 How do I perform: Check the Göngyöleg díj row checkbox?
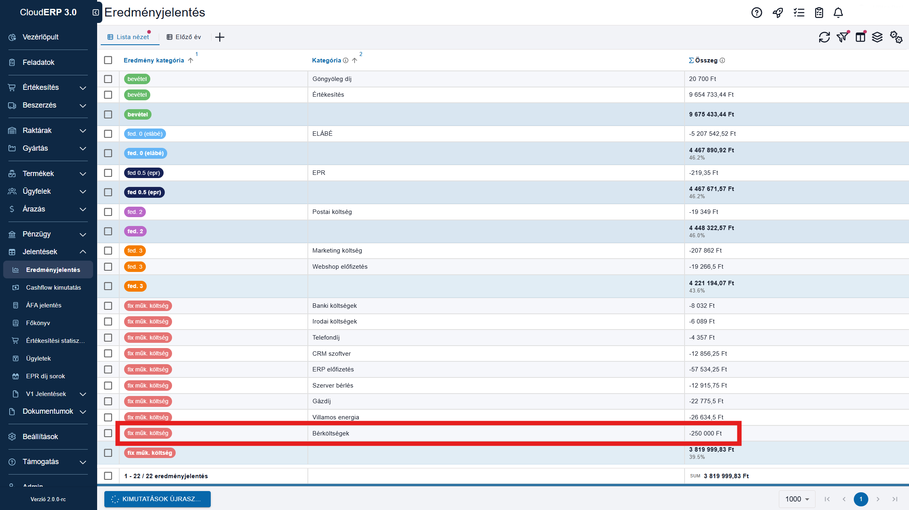108,79
